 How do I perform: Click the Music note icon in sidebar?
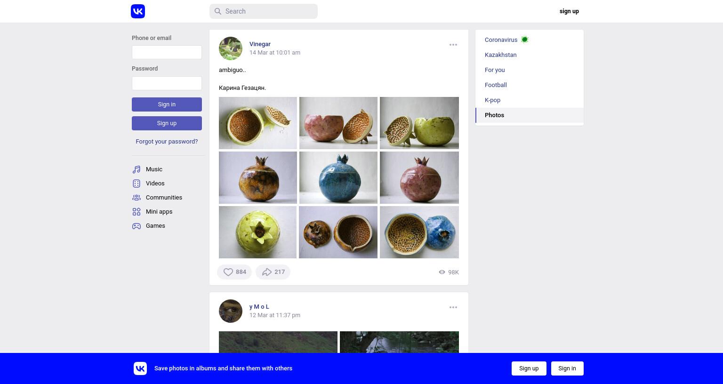pyautogui.click(x=137, y=169)
